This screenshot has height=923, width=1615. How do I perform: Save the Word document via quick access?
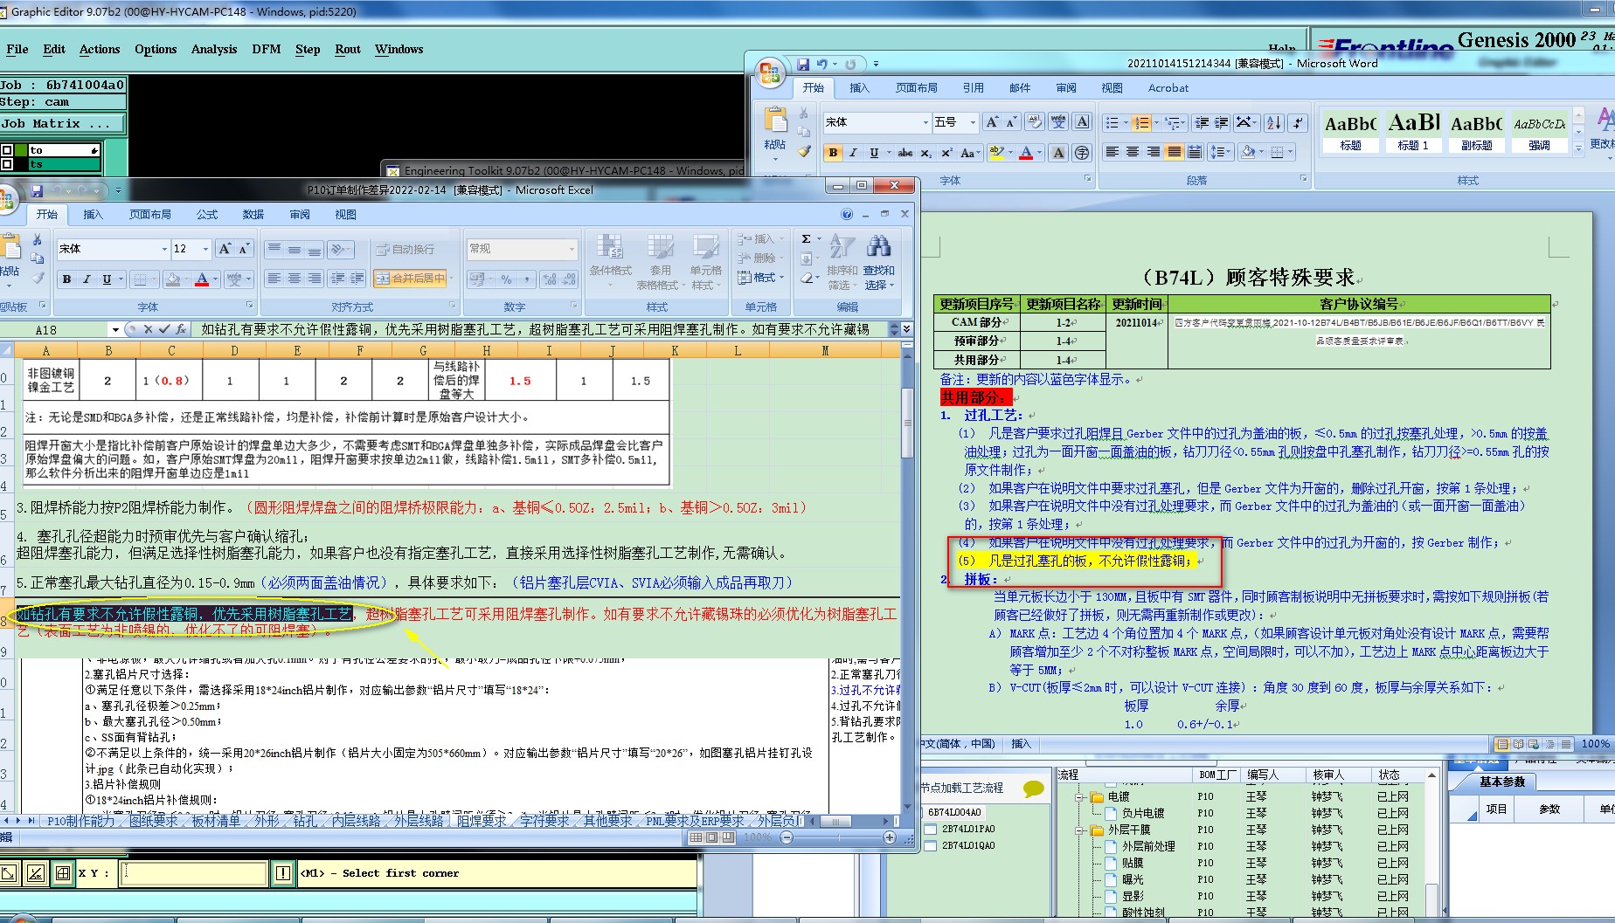[x=803, y=64]
